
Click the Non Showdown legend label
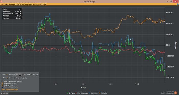[83, 93]
